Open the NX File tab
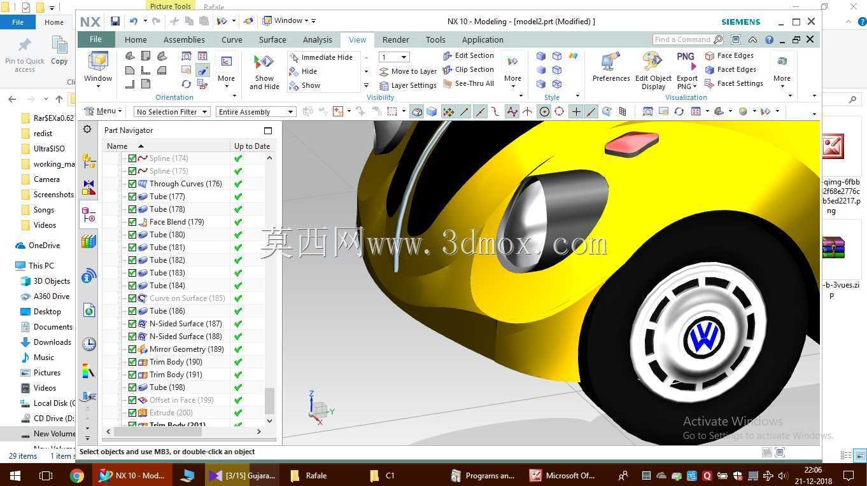 pyautogui.click(x=95, y=39)
